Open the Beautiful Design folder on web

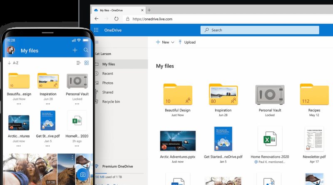tap(178, 94)
